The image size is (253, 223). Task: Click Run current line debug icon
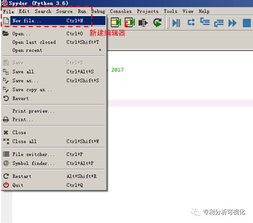coord(191,23)
